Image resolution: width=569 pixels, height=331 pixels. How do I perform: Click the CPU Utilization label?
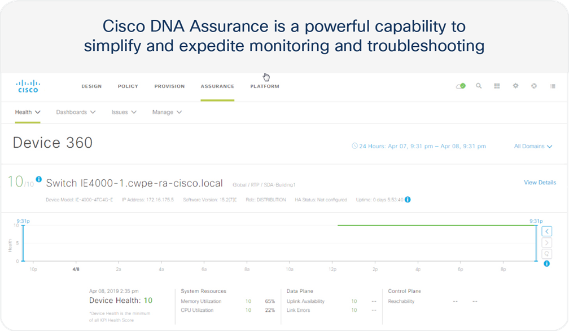pos(197,310)
